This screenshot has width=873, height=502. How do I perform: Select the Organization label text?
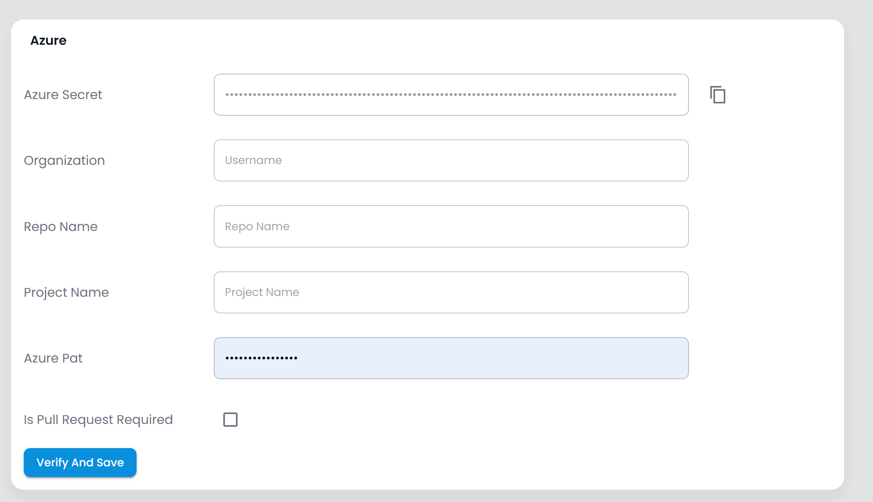64,160
